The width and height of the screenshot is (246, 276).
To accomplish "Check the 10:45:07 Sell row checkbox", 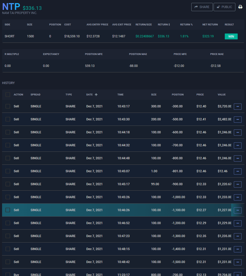I will (x=8, y=171).
